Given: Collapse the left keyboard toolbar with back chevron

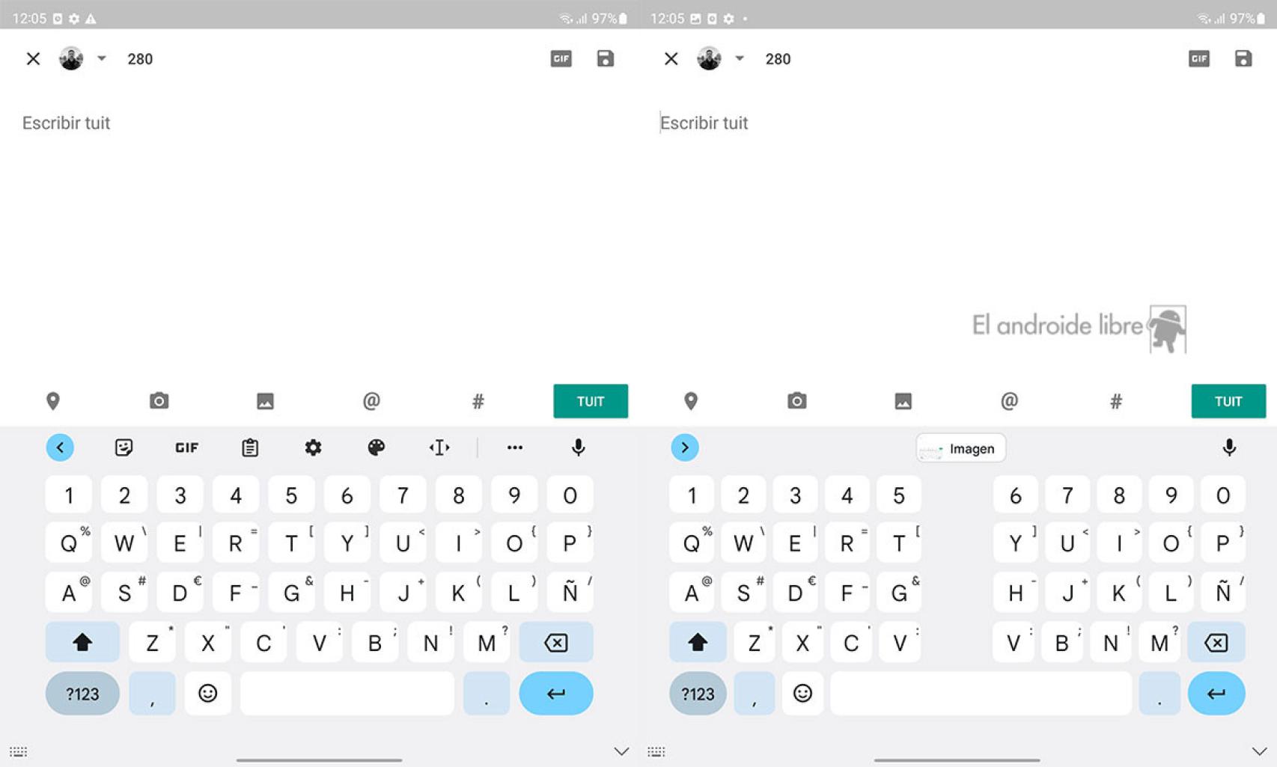Looking at the screenshot, I should tap(60, 447).
